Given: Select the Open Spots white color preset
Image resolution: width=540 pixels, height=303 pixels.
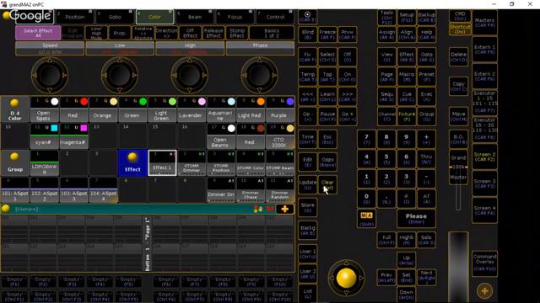Looking at the screenshot, I should tap(44, 109).
